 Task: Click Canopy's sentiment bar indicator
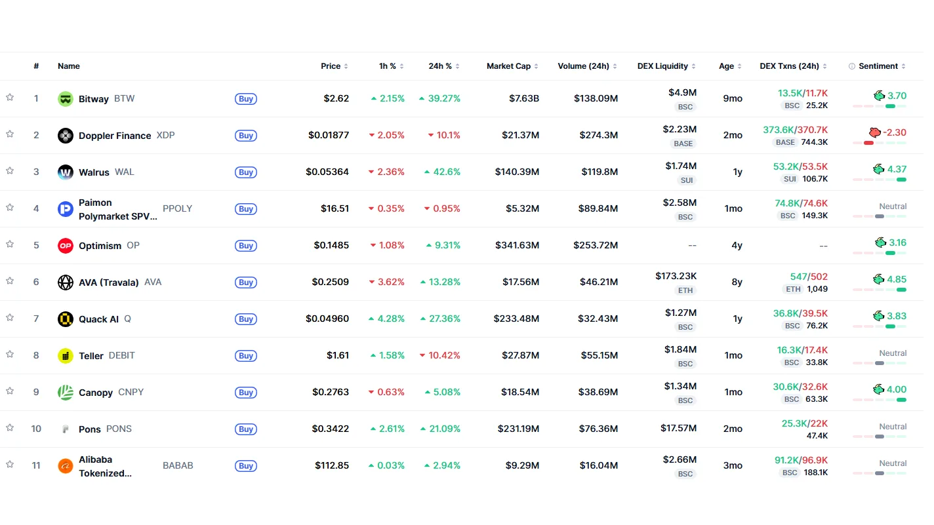[x=880, y=400]
